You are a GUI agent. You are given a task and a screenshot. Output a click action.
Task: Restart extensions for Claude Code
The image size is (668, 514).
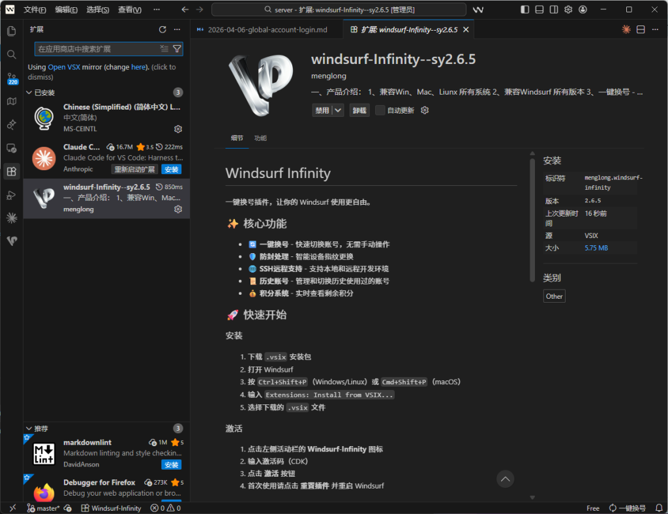(134, 170)
